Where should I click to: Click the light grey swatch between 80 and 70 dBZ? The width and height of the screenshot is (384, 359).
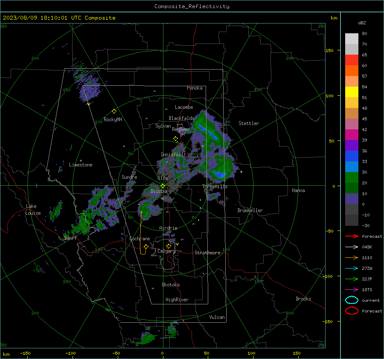coord(352,39)
